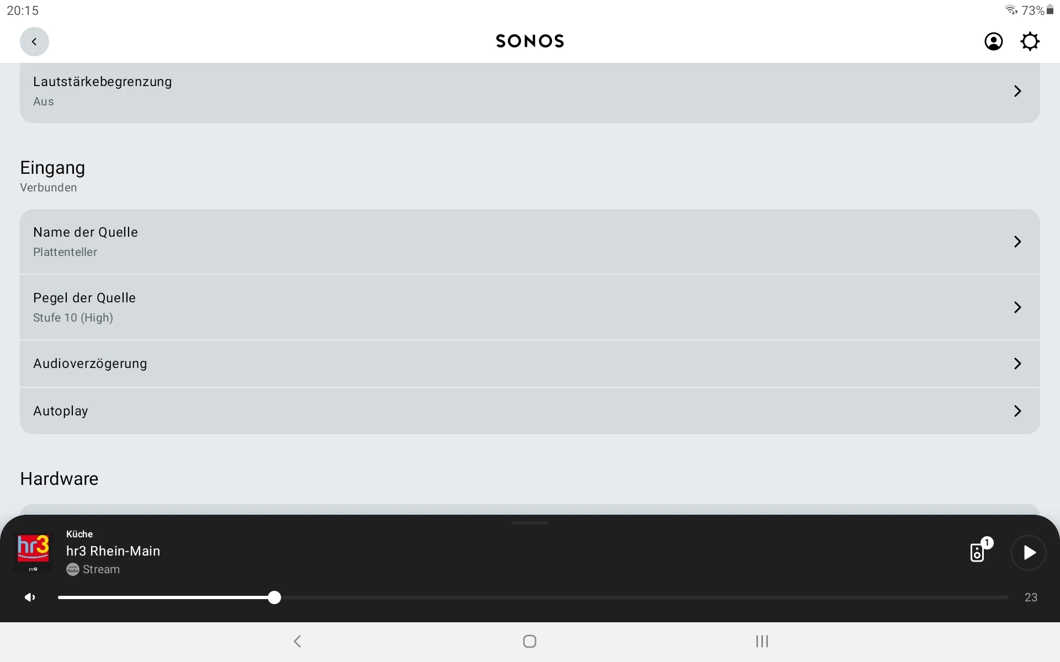This screenshot has width=1060, height=662.
Task: Expand Pegel der Quelle chevron
Action: coord(1017,307)
